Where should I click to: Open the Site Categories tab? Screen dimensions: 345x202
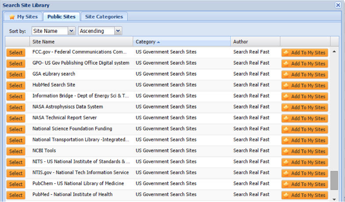104,17
